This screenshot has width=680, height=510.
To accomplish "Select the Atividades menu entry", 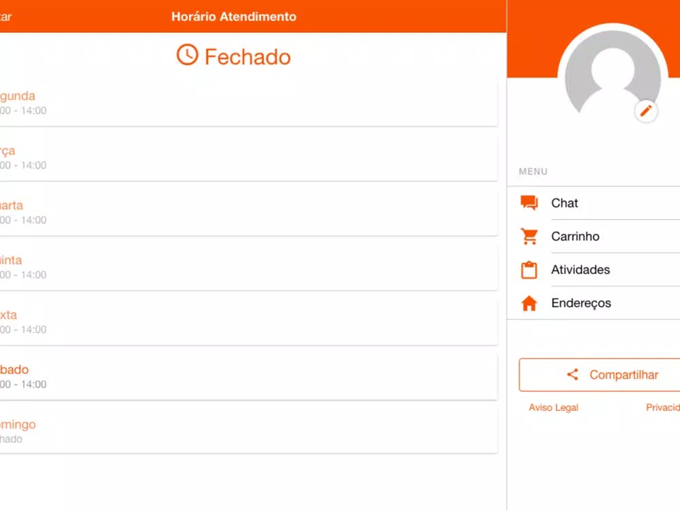I will 600,270.
